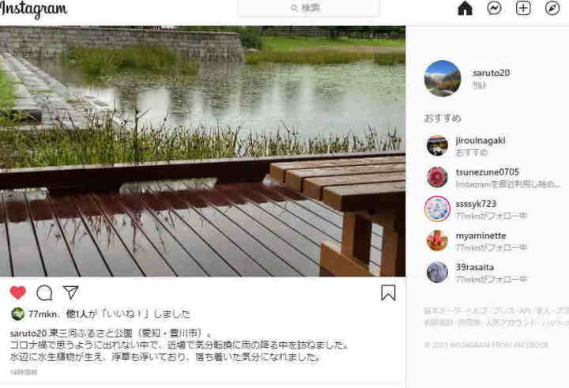View suggested user jirouinagaki
The image size is (569, 388).
click(480, 141)
